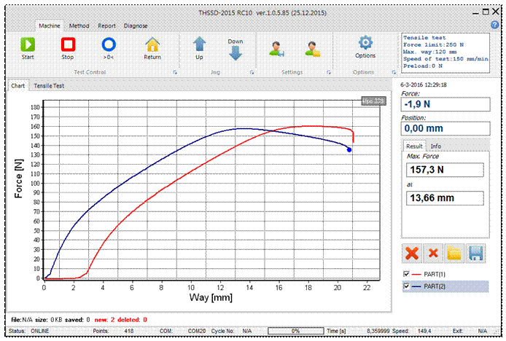Click the 'deleted: 0' status text
The height and width of the screenshot is (341, 506).
pos(132,320)
